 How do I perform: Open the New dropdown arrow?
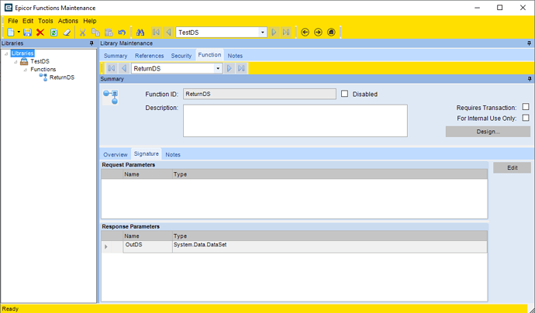(x=19, y=33)
